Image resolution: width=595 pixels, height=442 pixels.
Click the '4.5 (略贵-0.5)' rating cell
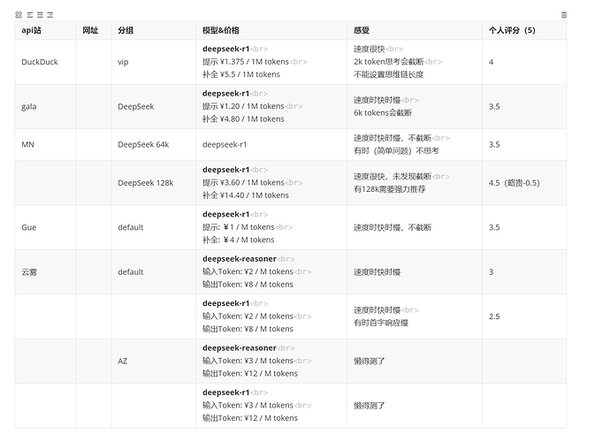(515, 183)
